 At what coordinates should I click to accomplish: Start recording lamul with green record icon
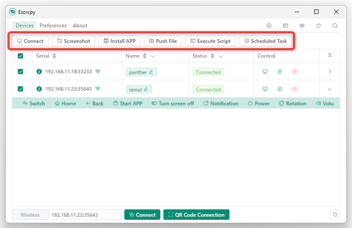(x=280, y=89)
